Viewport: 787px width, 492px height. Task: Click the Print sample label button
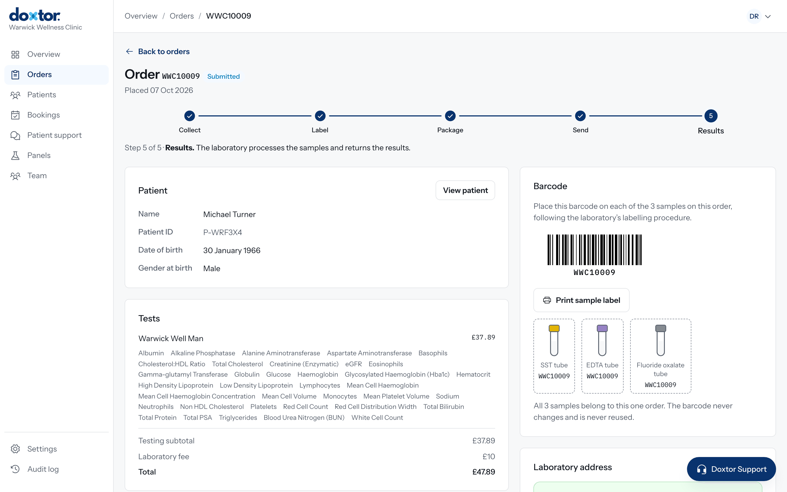click(581, 300)
